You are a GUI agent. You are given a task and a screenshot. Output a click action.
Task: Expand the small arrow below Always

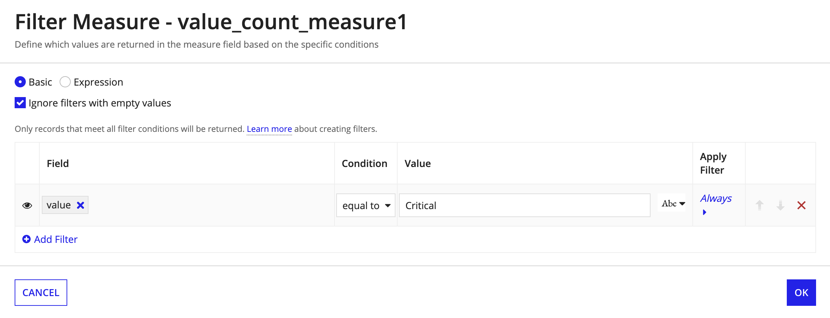click(705, 212)
